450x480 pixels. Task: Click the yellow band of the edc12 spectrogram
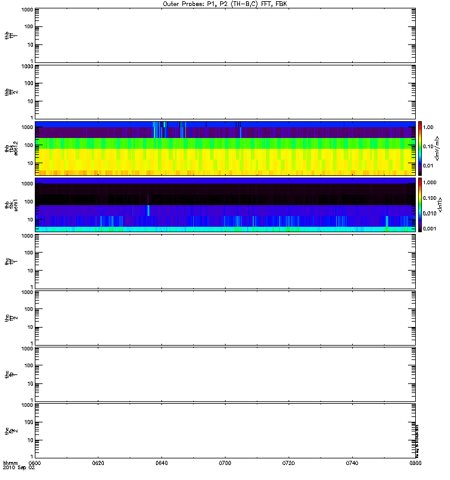point(225,159)
